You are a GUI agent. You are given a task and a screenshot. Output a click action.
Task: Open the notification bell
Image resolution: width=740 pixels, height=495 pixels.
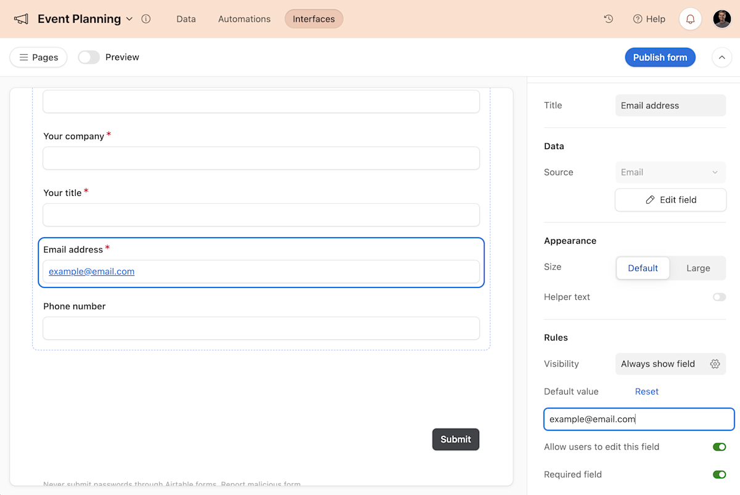point(690,18)
